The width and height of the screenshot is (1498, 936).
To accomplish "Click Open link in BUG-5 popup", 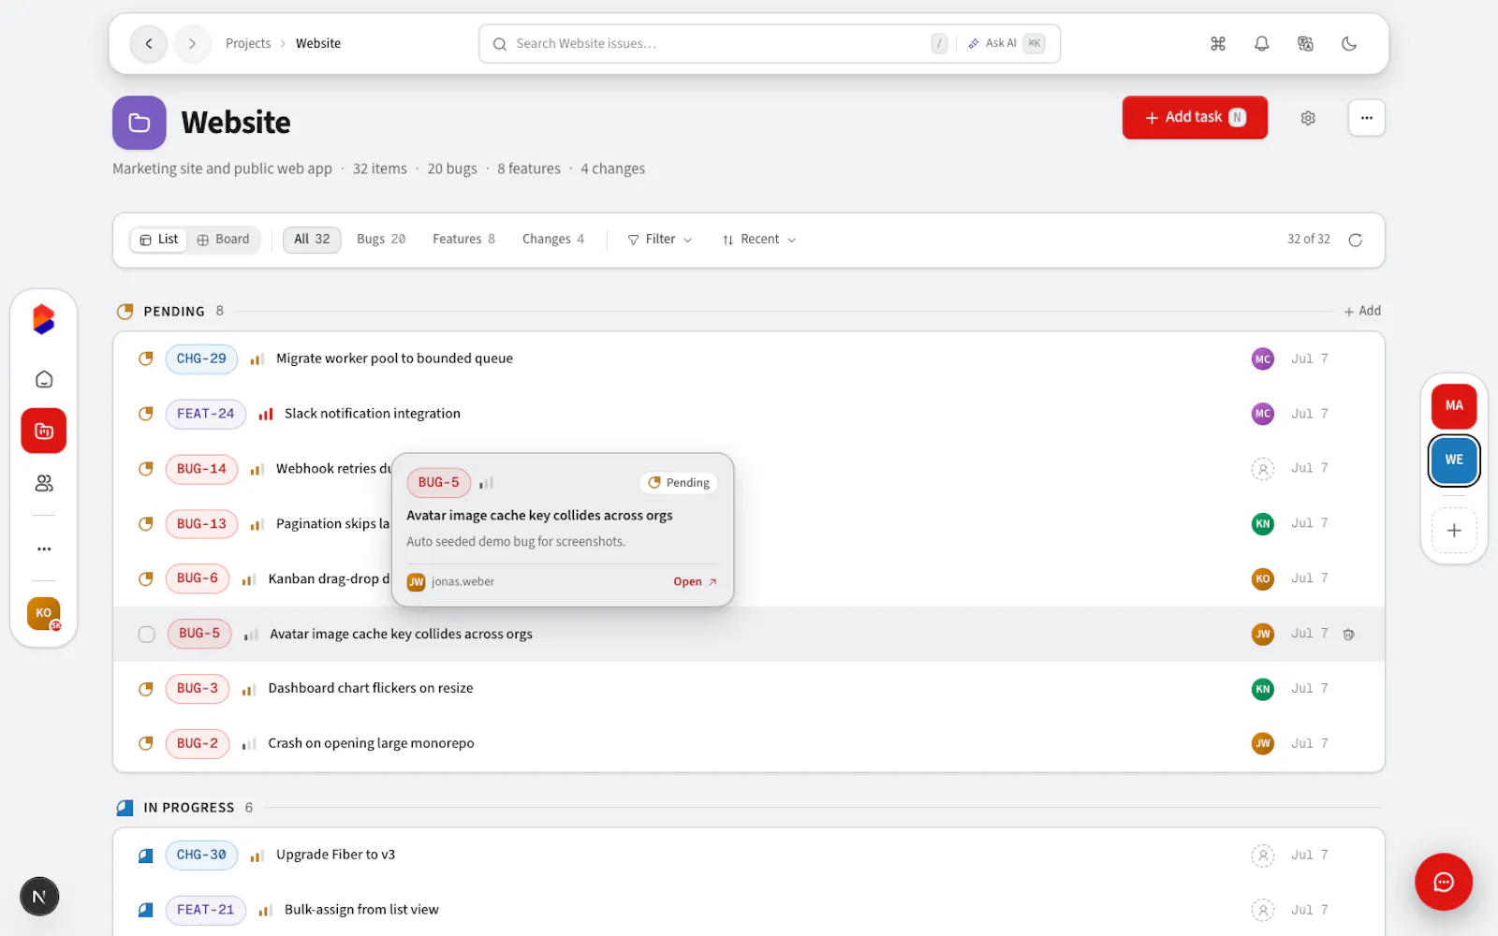I will 695,582.
